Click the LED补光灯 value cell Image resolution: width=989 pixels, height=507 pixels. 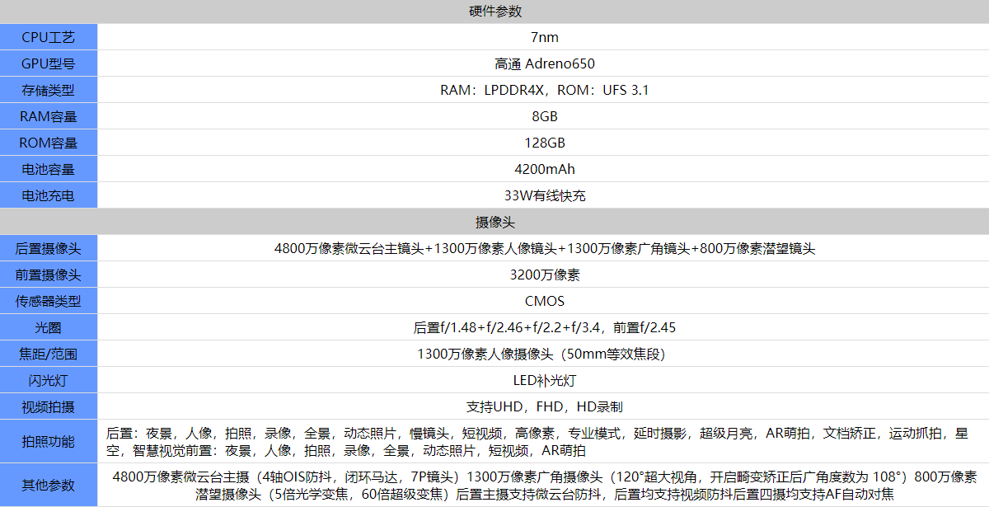click(x=544, y=380)
